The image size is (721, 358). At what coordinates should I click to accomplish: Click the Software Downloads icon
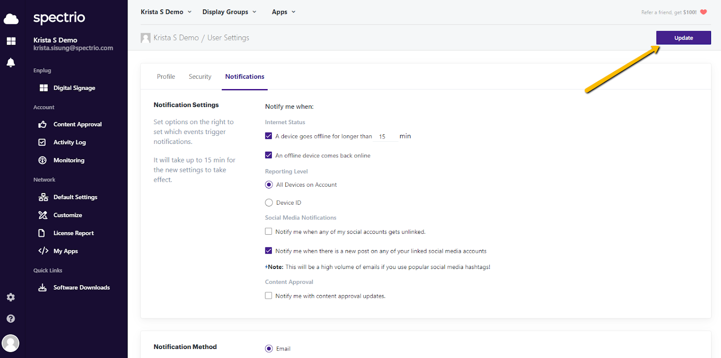43,288
